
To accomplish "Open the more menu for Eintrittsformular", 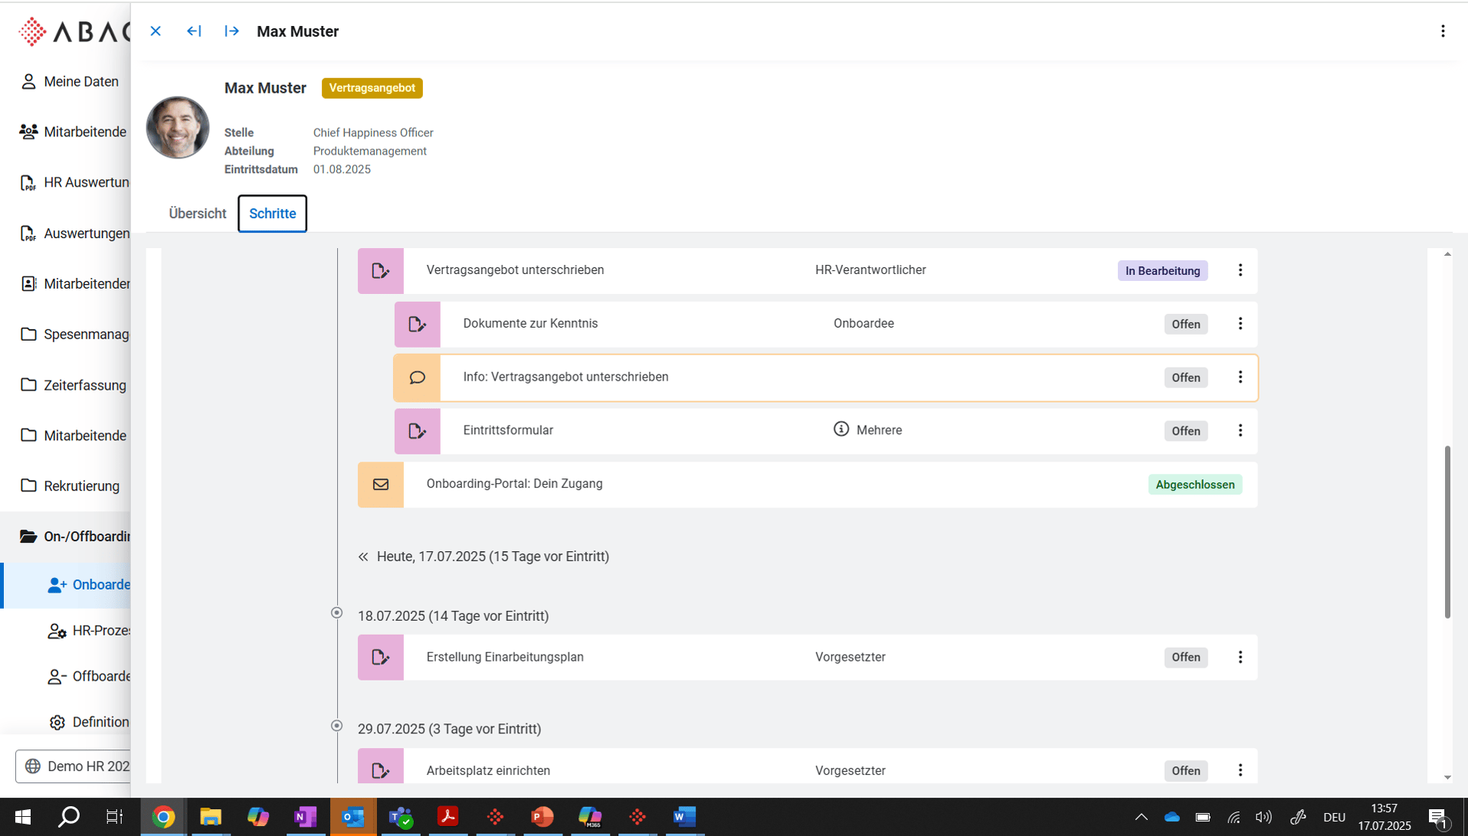I will [x=1240, y=431].
